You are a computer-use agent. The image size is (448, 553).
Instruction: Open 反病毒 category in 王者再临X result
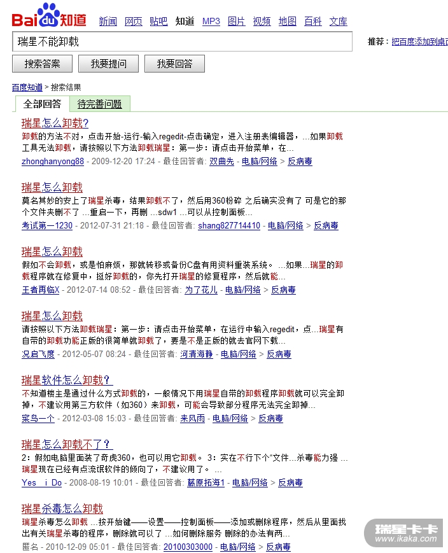(283, 290)
